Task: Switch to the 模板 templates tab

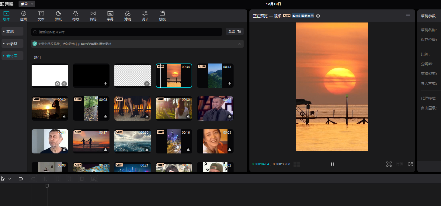Action: point(162,16)
